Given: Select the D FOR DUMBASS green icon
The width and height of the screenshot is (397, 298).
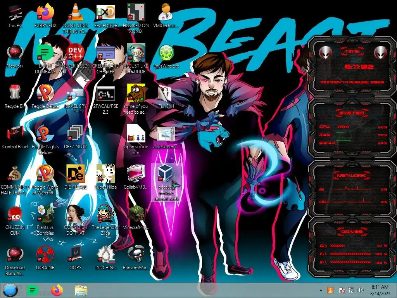Looking at the screenshot, I should (x=45, y=53).
